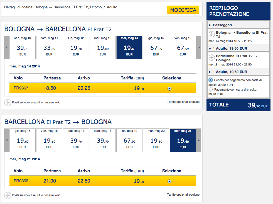Screen dimensions: 273x204
Task: Choose return date gio, mag 15
Action: point(23,140)
